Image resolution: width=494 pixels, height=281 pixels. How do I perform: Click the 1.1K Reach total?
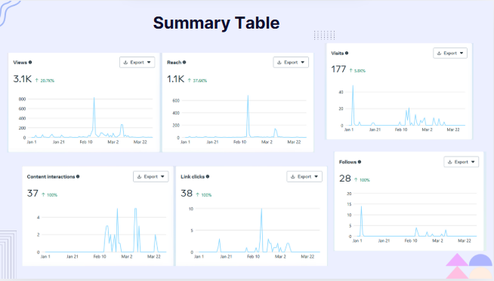coord(175,79)
